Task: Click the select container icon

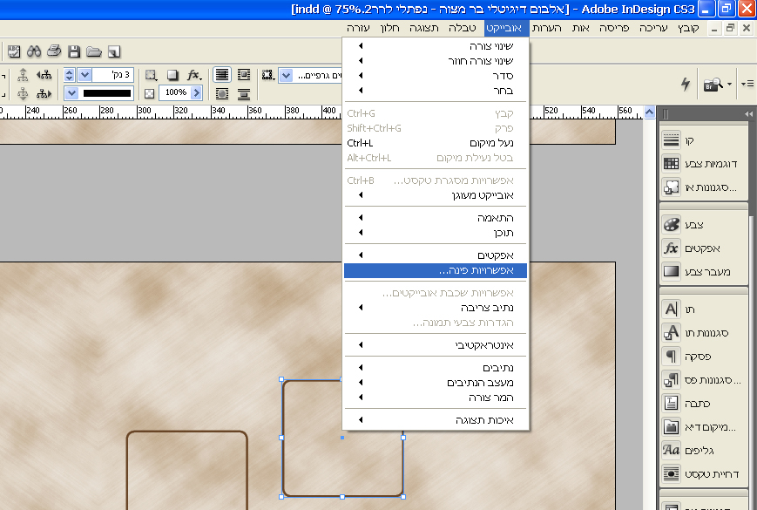Action: coord(23,75)
